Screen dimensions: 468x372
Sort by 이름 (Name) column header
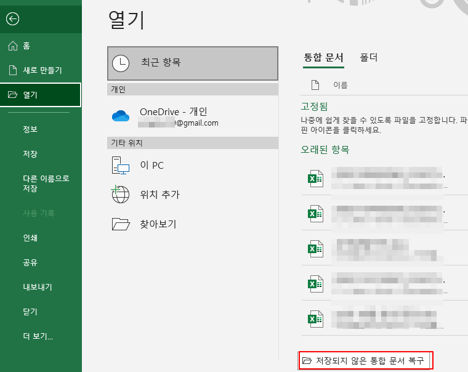pyautogui.click(x=341, y=86)
